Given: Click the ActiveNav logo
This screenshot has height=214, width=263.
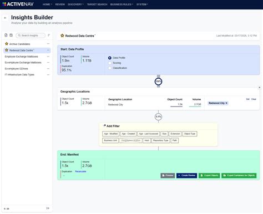Looking at the screenshot, I should pyautogui.click(x=18, y=4).
